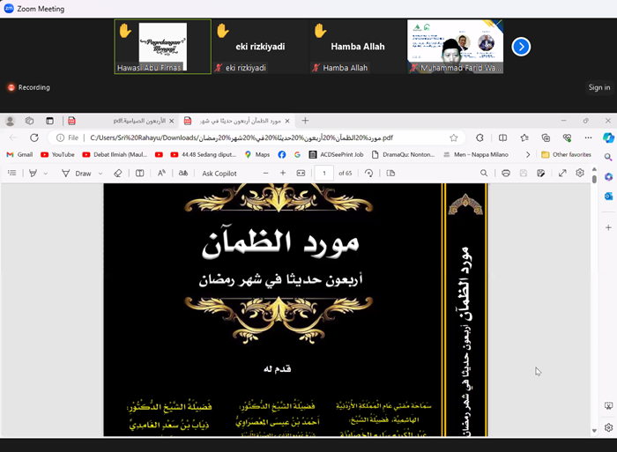Close the مورد الظمآن PDF tab
617x452 pixels.
click(287, 122)
